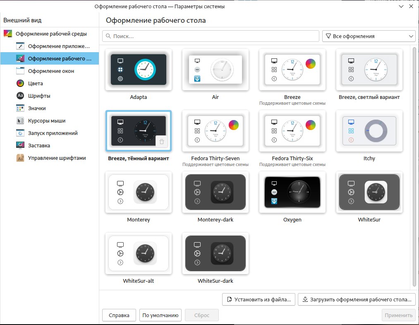Screen dimensions: 419x325
Task: Open the Оформление окон section label
Action: [x=51, y=71]
